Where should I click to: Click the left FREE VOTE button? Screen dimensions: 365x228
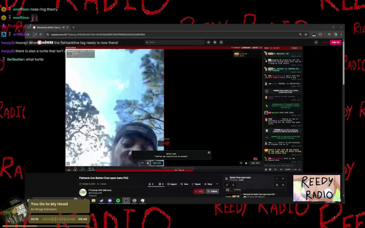coord(157,163)
